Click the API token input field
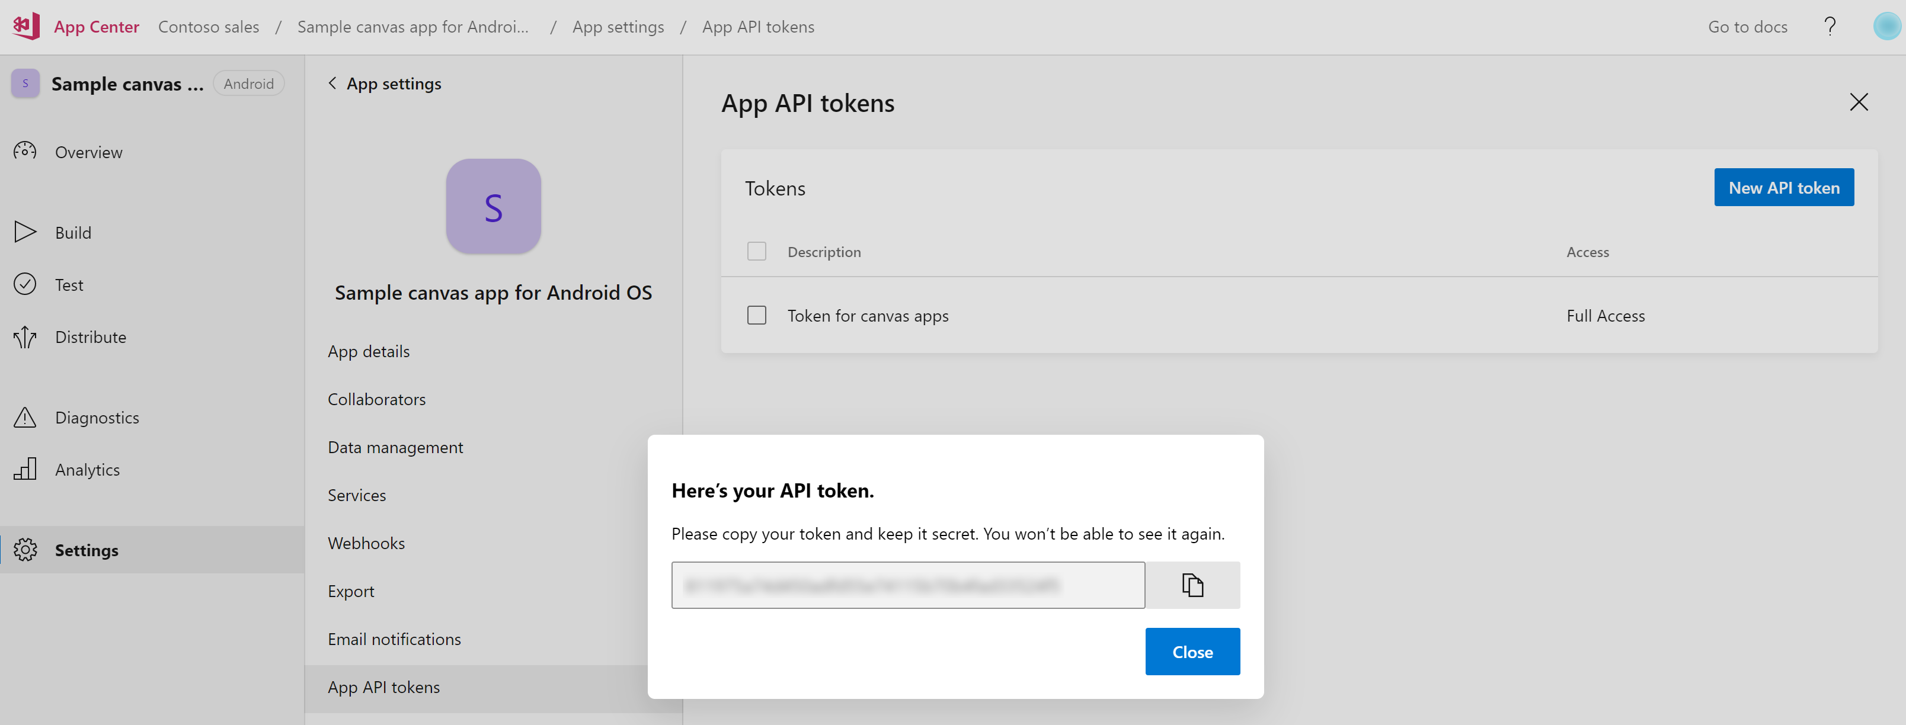1906x725 pixels. coord(908,584)
